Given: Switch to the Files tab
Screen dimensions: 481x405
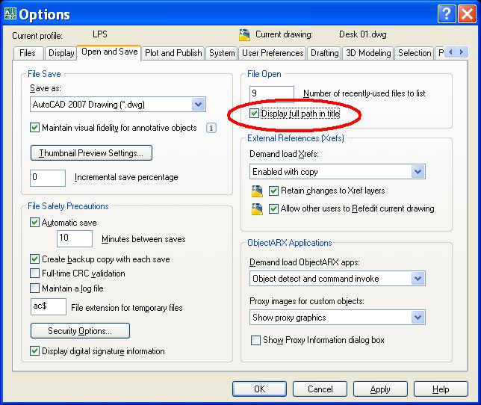Looking at the screenshot, I should (x=28, y=53).
